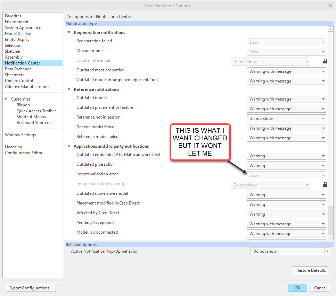Screen dimensions: 336x296
Task: Open the Placement modified in Creo Direct dropdown
Action: tap(323, 204)
